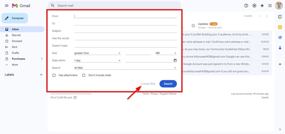This screenshot has height=134, width=285.
Task: Open the email dated 12/9/25
Action: pos(227,34)
